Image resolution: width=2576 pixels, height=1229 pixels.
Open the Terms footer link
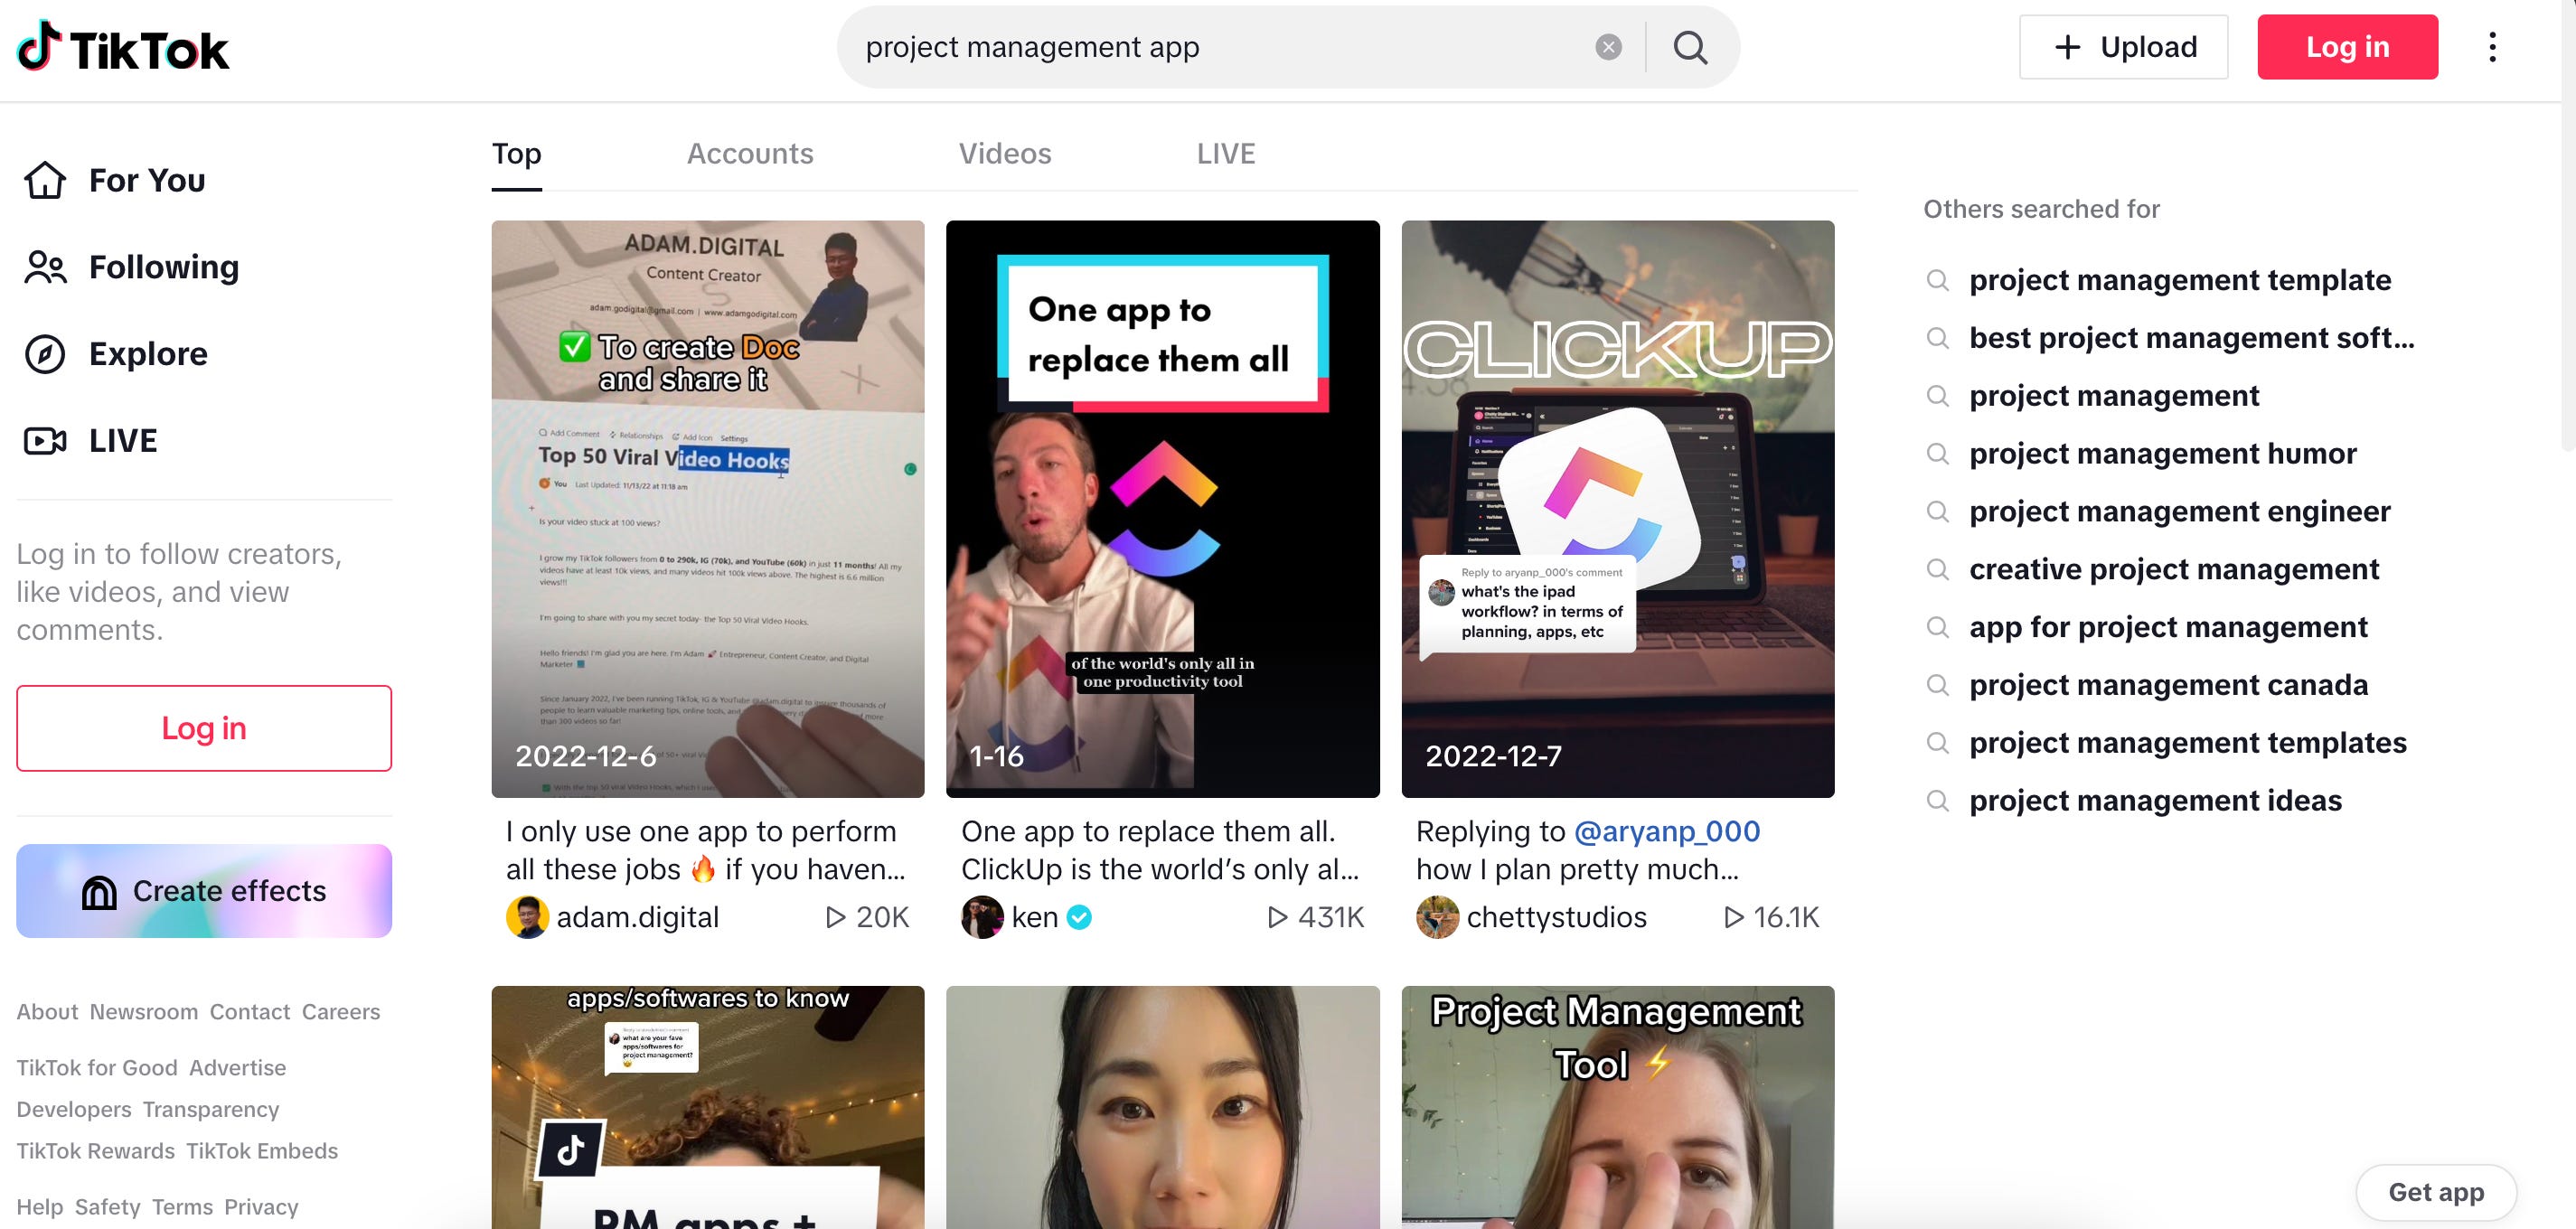click(182, 1208)
